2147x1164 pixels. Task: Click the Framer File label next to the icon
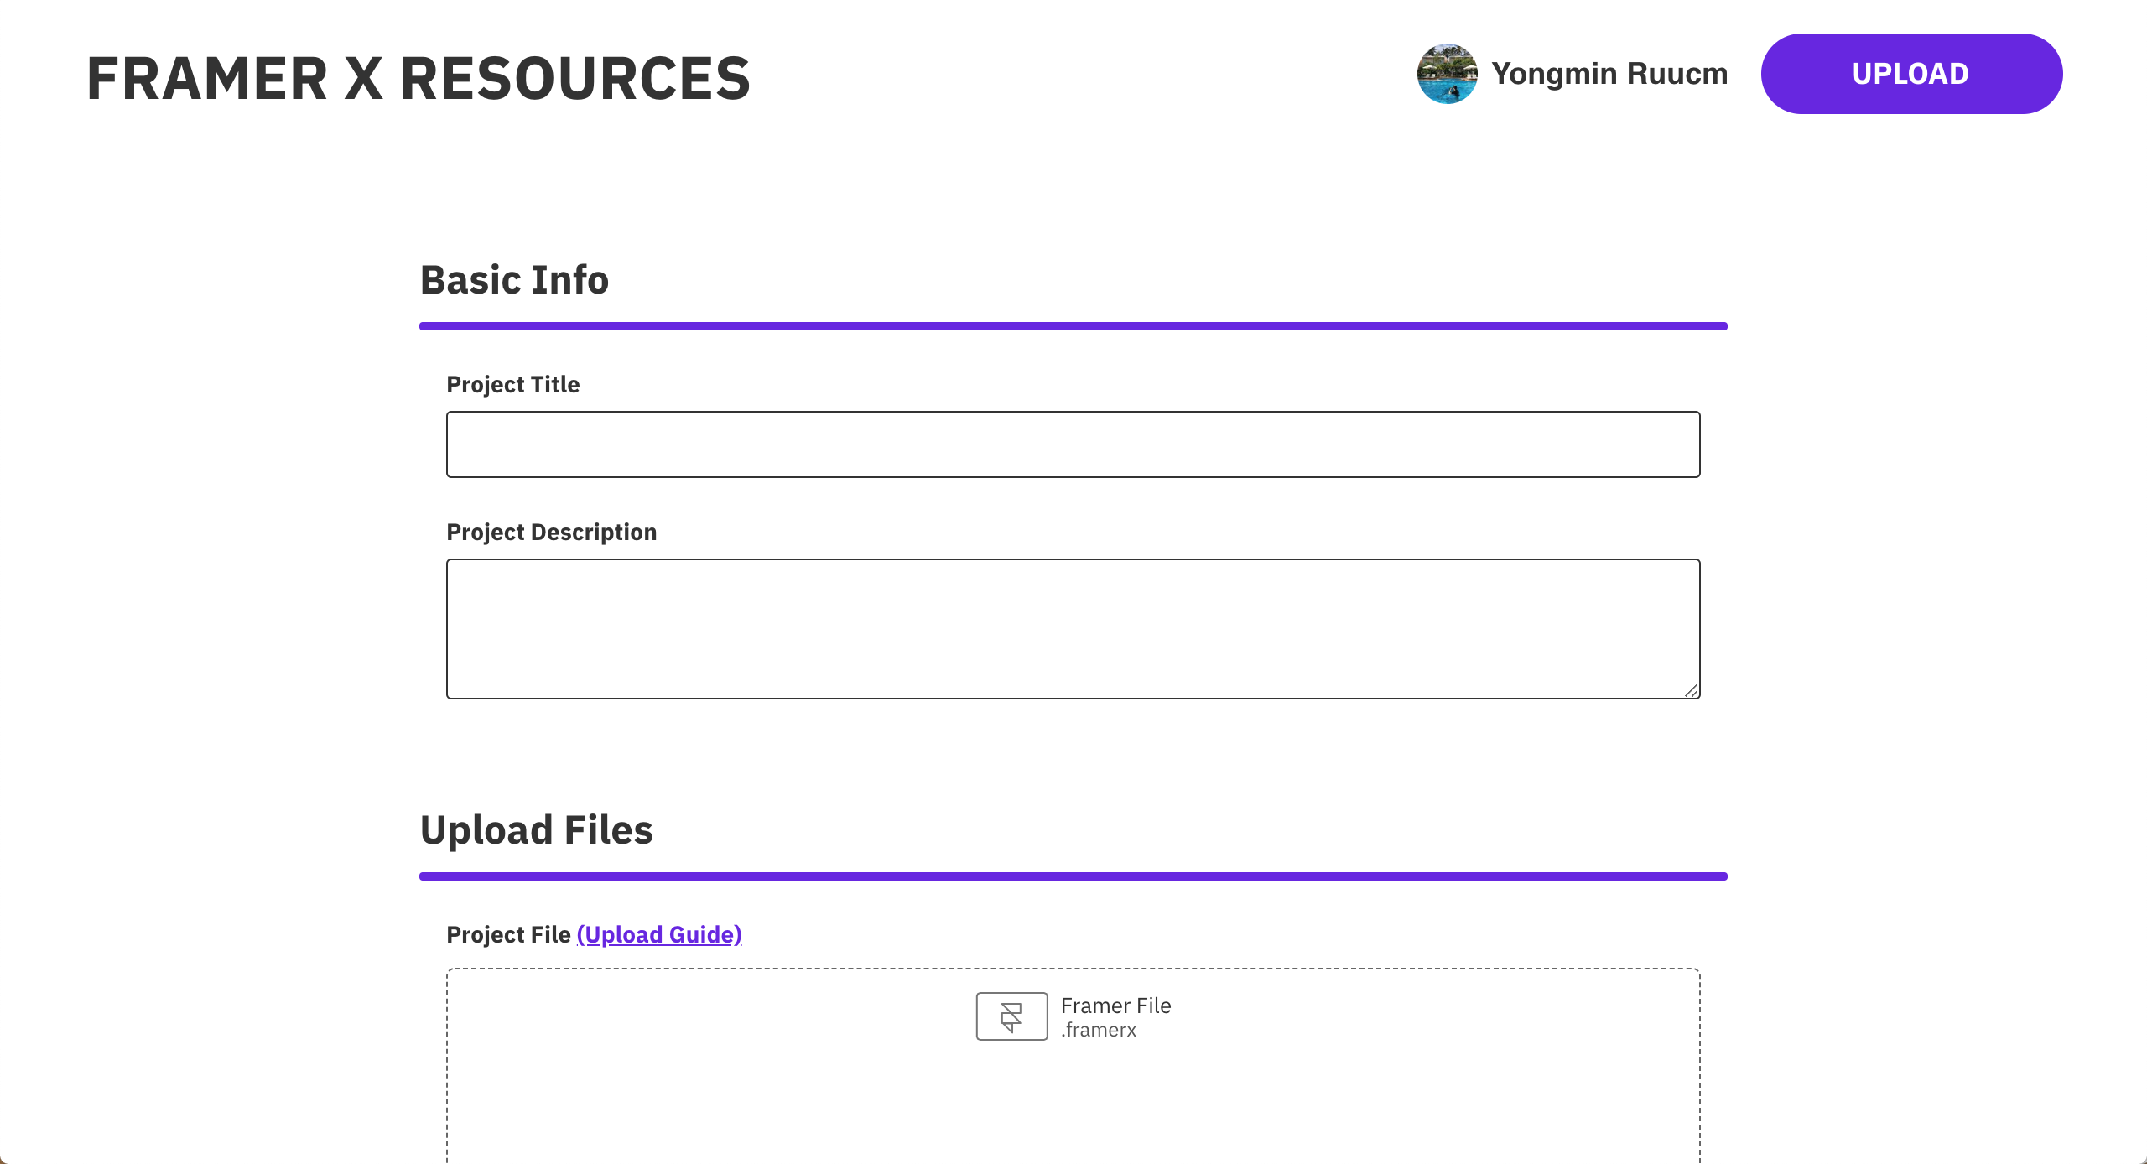click(x=1116, y=1005)
